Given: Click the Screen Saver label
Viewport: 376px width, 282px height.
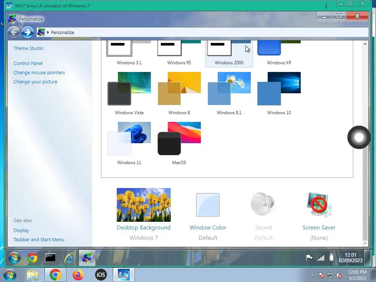Looking at the screenshot, I should pos(319,228).
